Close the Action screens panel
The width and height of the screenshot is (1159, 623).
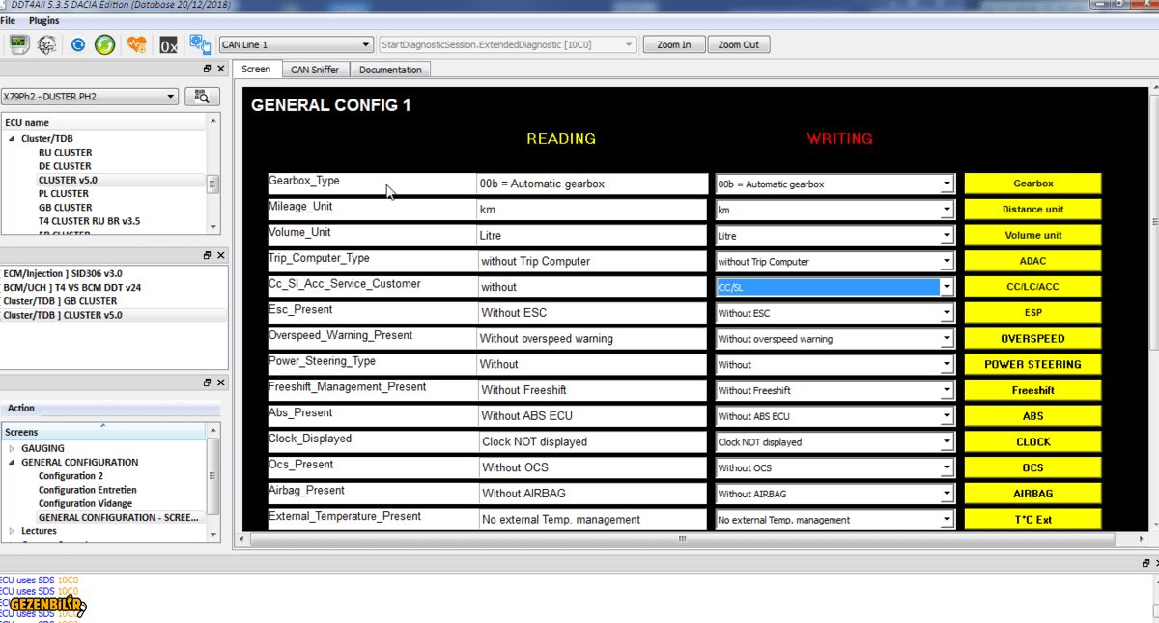(x=220, y=382)
